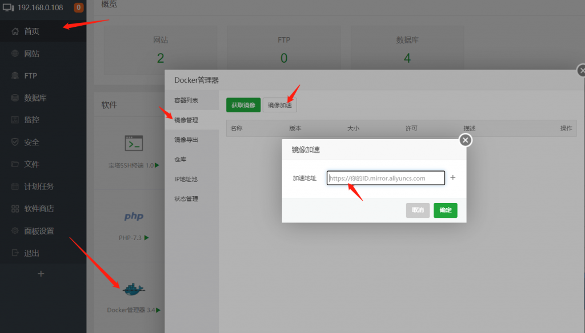
Task: Click the plus icon below 退出
Action: point(41,274)
